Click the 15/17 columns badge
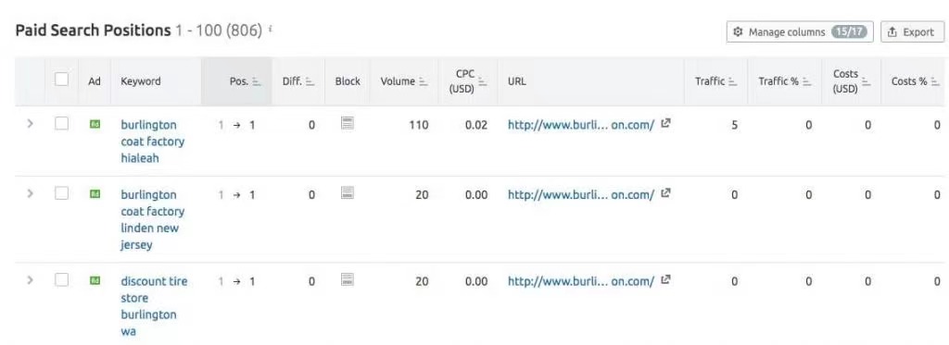The width and height of the screenshot is (949, 345). click(849, 32)
